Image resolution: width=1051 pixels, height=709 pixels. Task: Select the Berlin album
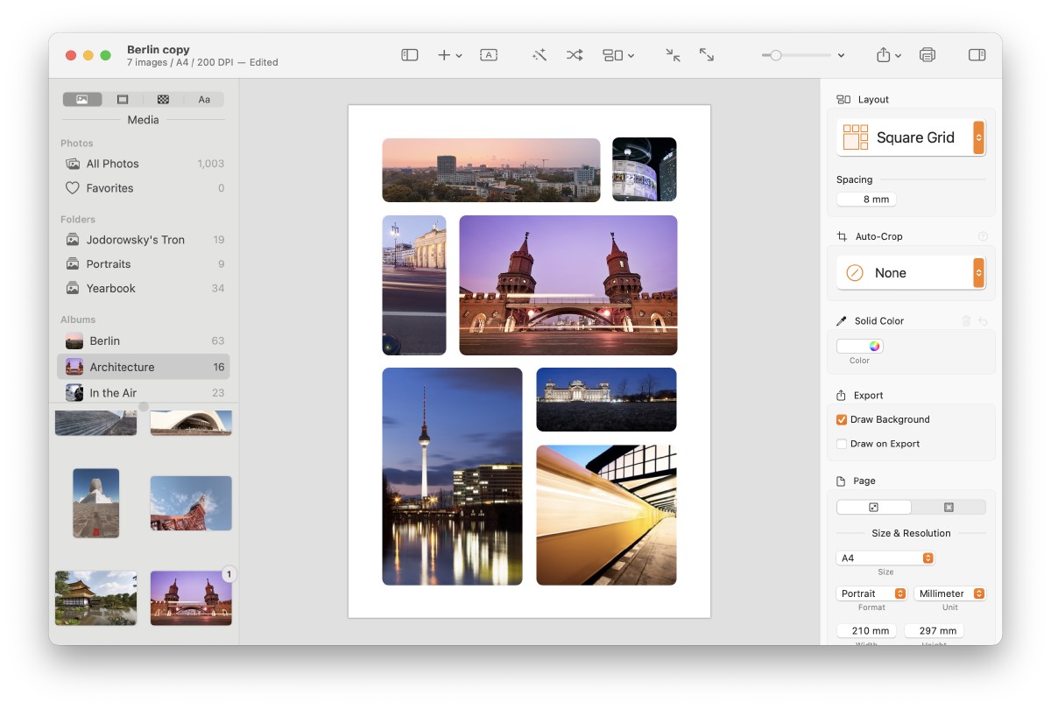click(144, 340)
